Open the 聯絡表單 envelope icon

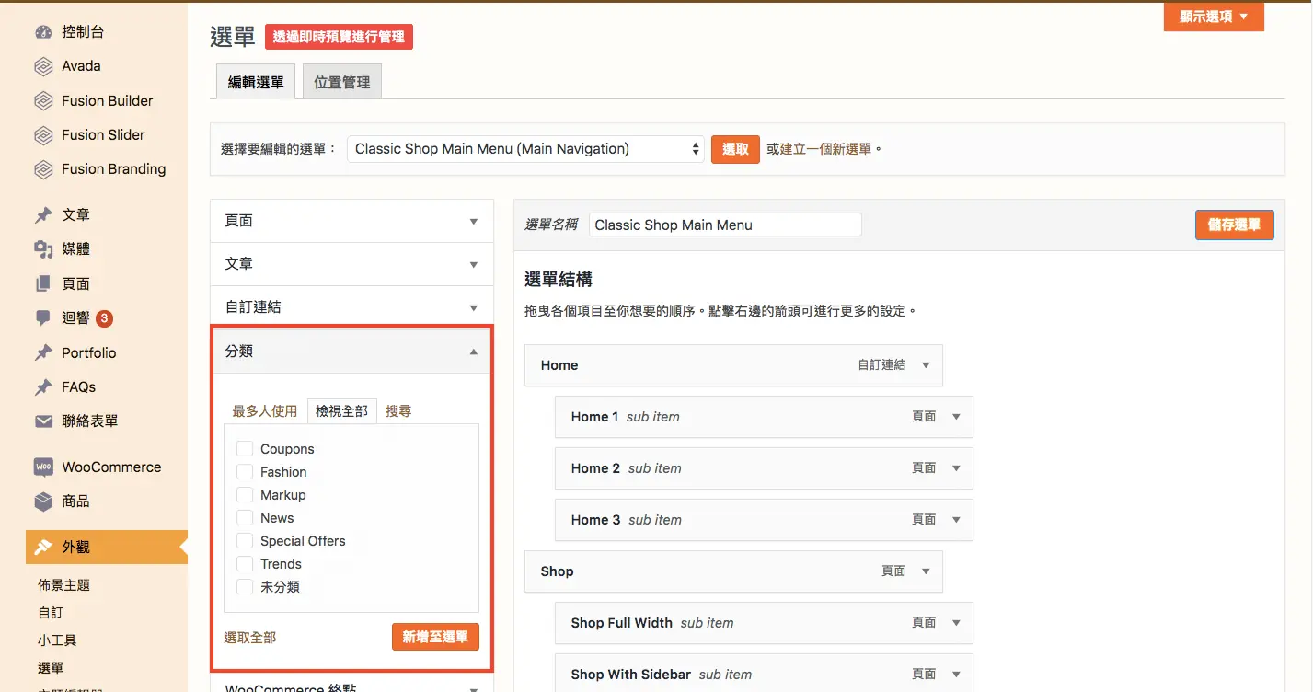coord(43,421)
